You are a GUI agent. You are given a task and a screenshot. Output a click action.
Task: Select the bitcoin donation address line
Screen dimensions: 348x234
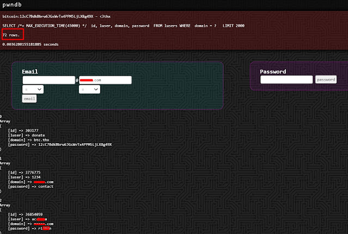click(57, 16)
